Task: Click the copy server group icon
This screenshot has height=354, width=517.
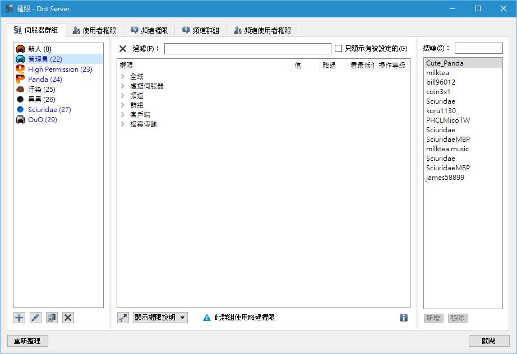Action: click(x=52, y=318)
